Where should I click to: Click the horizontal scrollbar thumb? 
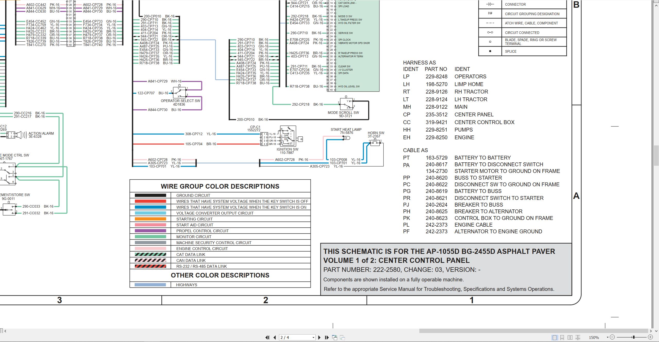[x=534, y=331]
